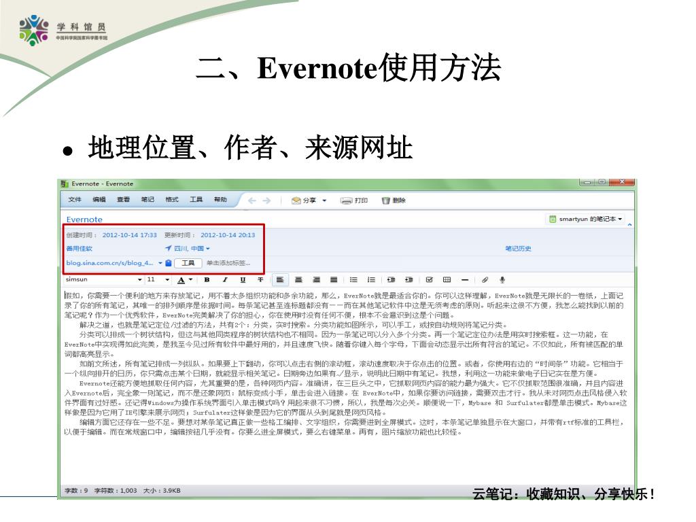Click the updated time 2012-10-14 20:13
This screenshot has width=696, height=522.
pyautogui.click(x=228, y=234)
